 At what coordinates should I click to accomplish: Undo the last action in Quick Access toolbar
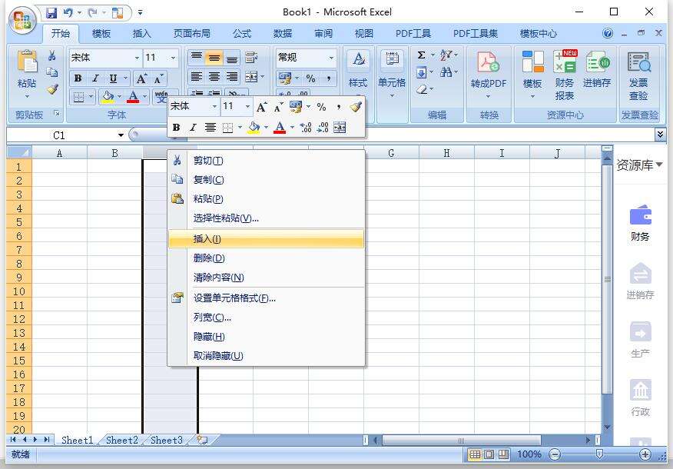(x=68, y=13)
